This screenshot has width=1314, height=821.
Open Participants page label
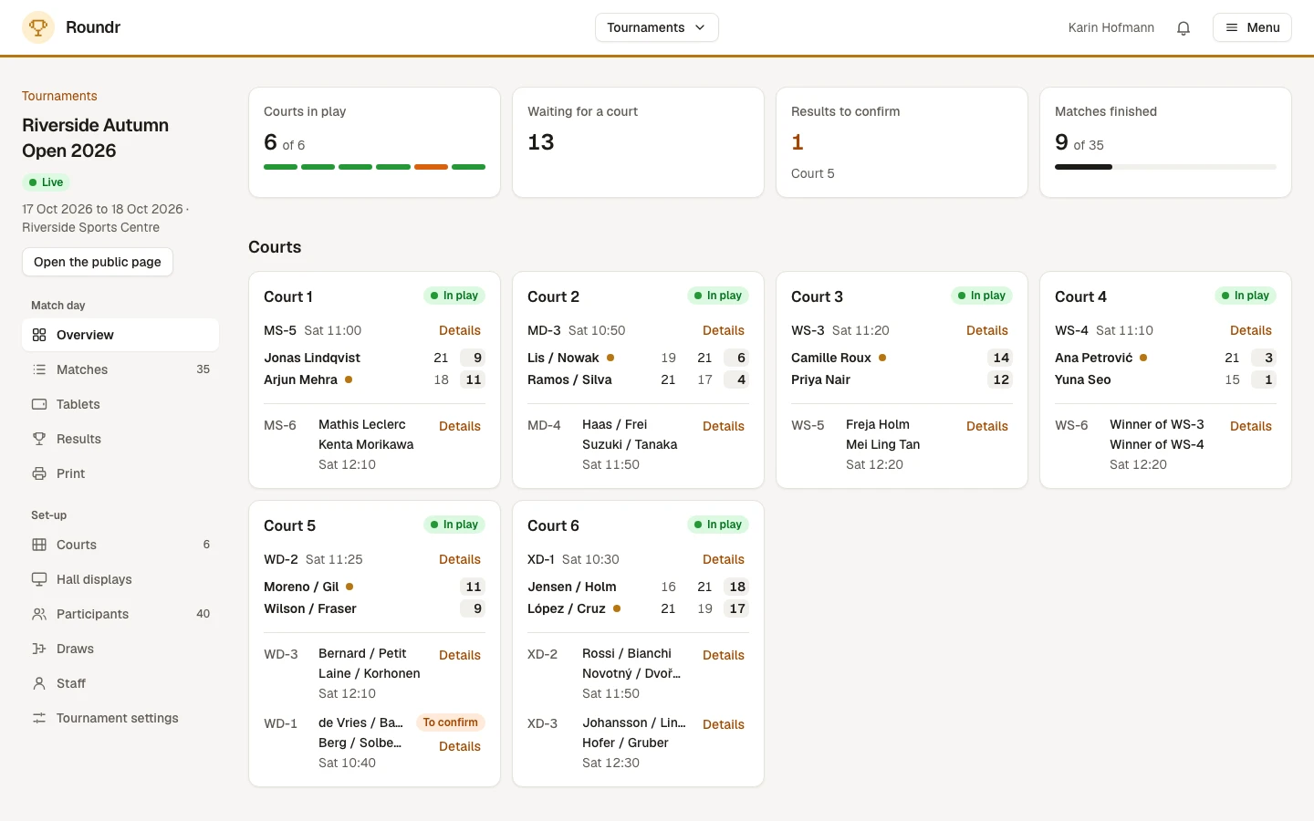point(92,614)
